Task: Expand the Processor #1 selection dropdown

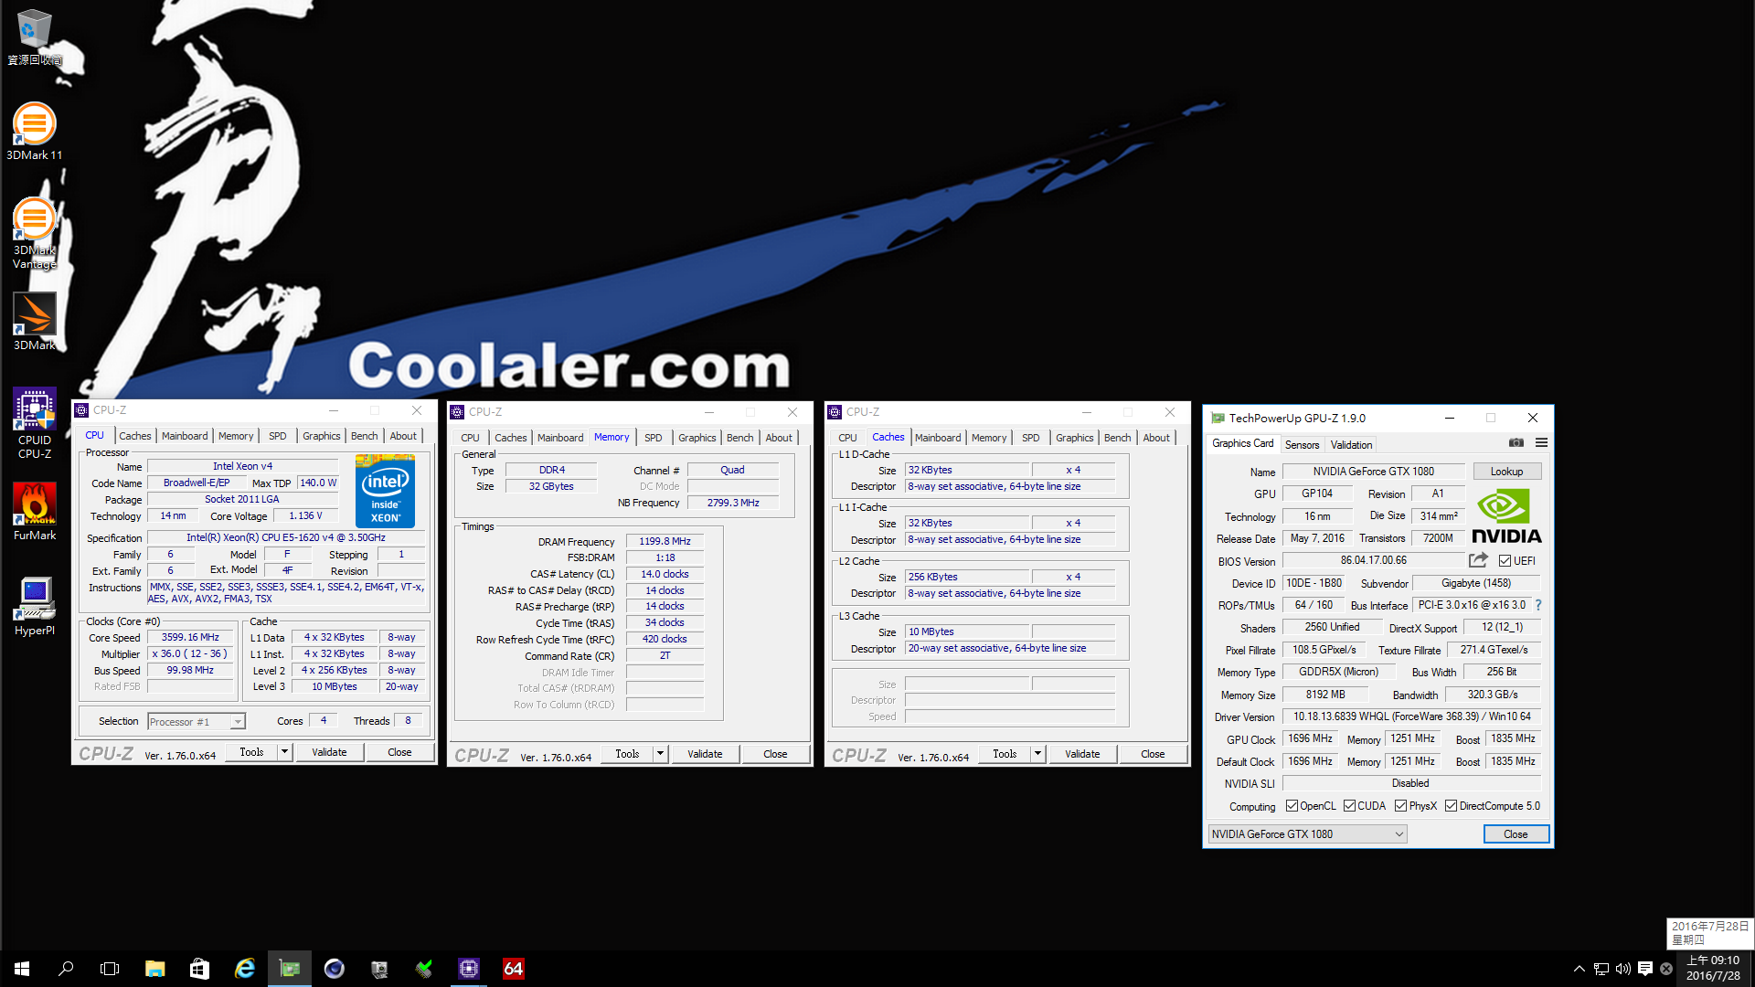Action: 238,722
